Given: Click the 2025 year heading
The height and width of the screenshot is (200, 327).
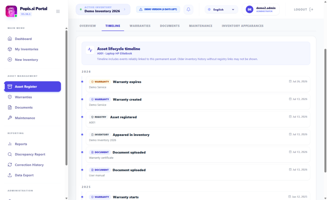Looking at the screenshot, I should (86, 187).
